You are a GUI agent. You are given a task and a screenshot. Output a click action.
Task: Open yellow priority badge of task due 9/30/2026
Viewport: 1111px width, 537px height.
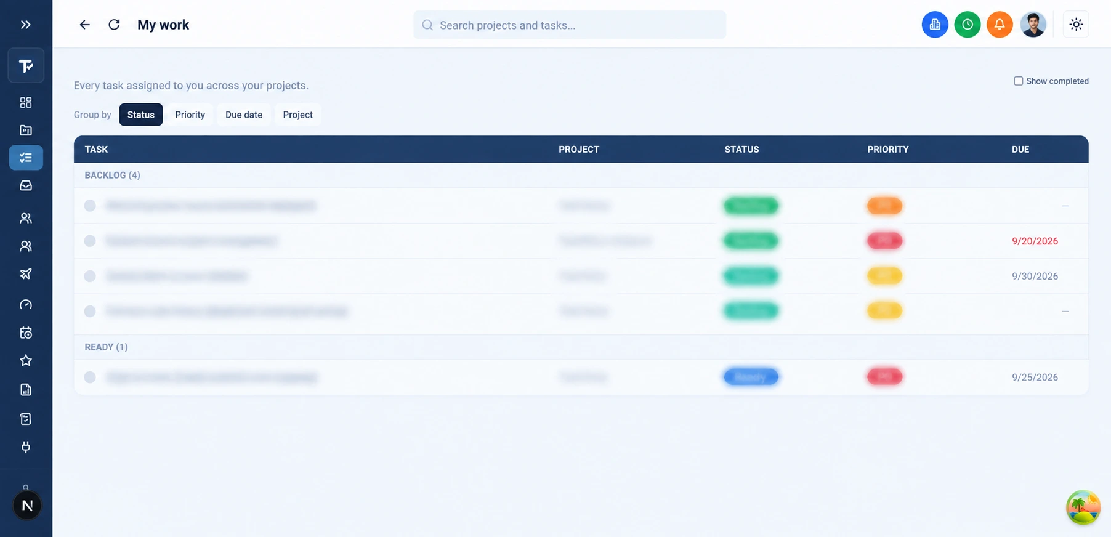[884, 276]
